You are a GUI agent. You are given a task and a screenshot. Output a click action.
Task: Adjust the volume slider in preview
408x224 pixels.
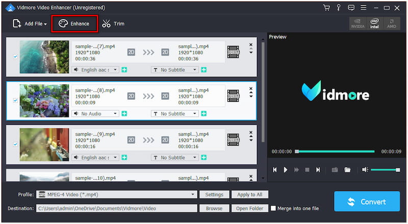pyautogui.click(x=385, y=170)
